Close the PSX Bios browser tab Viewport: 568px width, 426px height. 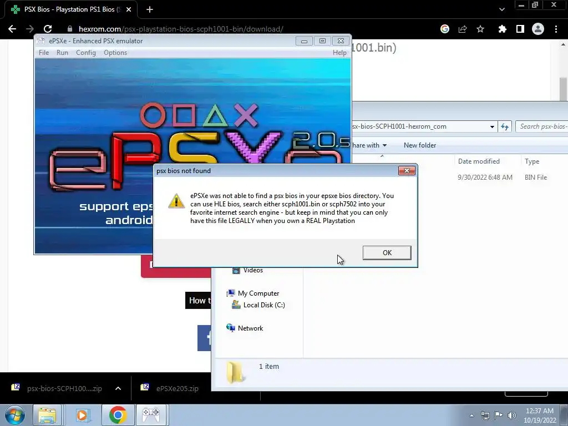pyautogui.click(x=129, y=9)
